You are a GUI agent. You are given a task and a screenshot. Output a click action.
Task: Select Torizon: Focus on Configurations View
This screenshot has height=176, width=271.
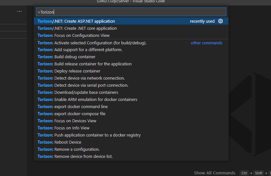(x=131, y=35)
